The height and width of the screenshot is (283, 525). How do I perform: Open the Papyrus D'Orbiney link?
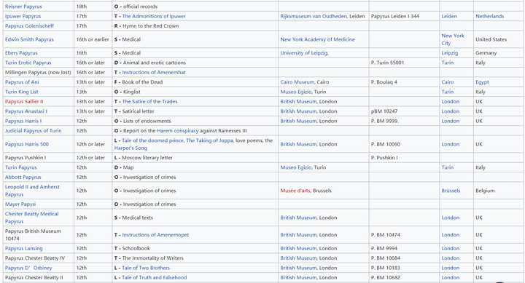click(x=28, y=268)
